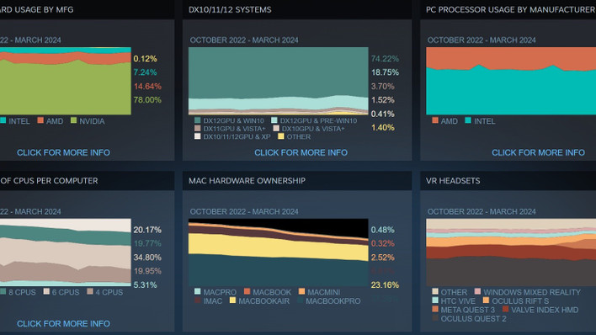Viewport: 596px width, 335px height.
Task: Click the MACMINI legend swatch
Action: [x=302, y=291]
